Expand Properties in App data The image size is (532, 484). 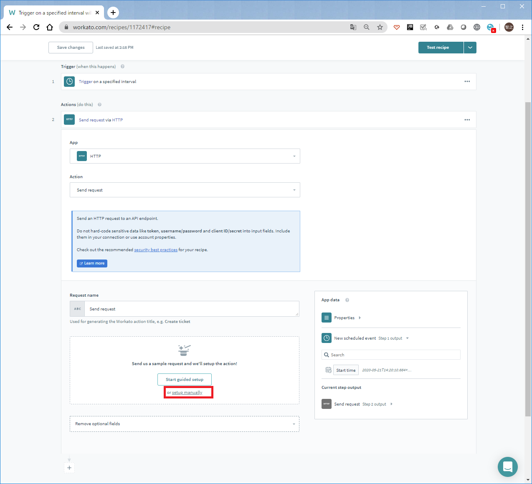coord(360,318)
